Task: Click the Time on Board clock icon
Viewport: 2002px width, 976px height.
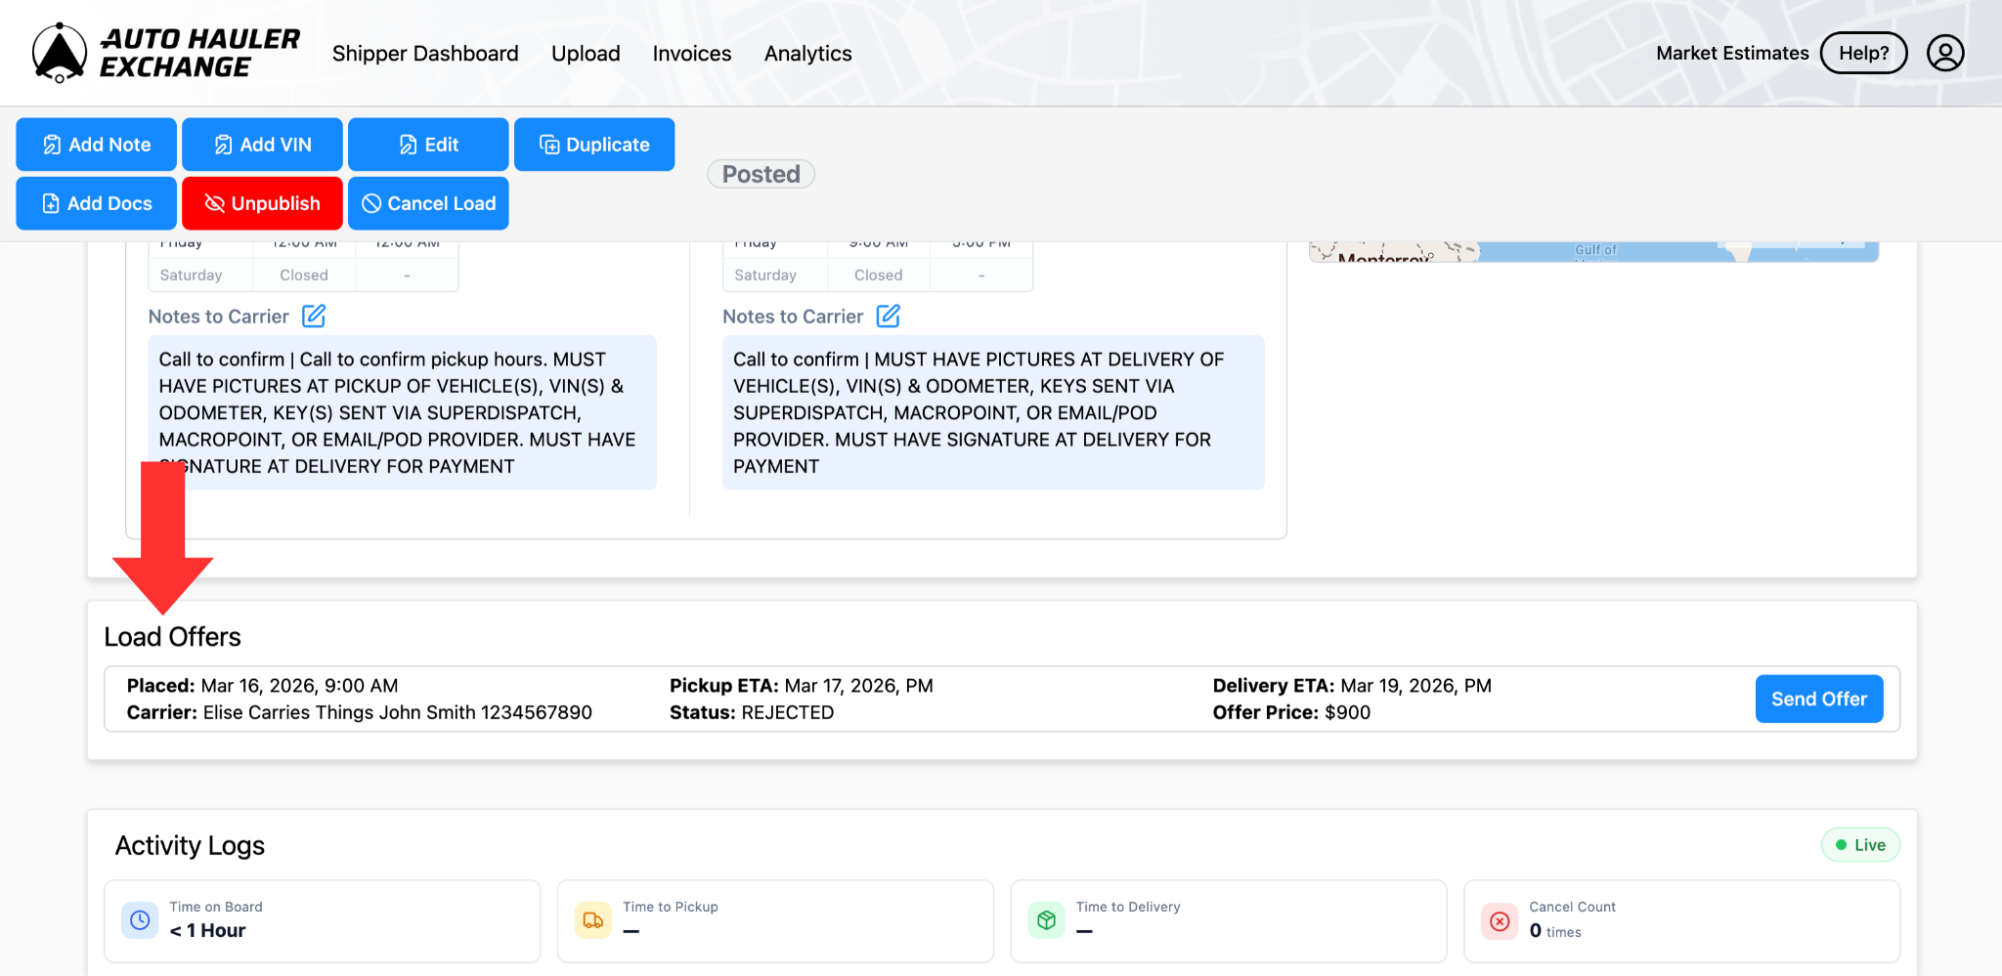Action: (x=140, y=920)
